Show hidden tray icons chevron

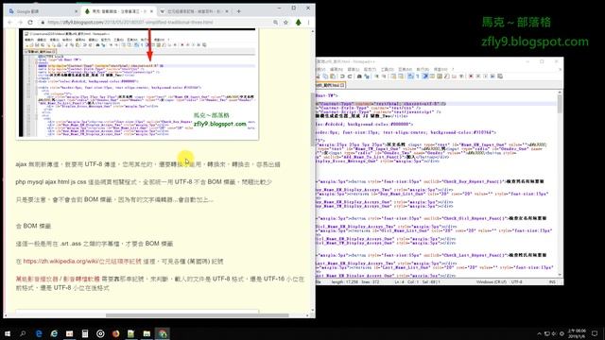(539, 333)
